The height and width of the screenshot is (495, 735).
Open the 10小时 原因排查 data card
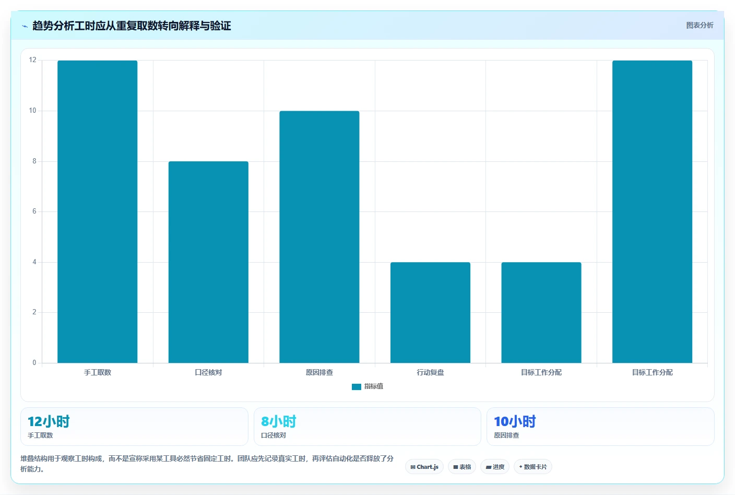coord(600,427)
